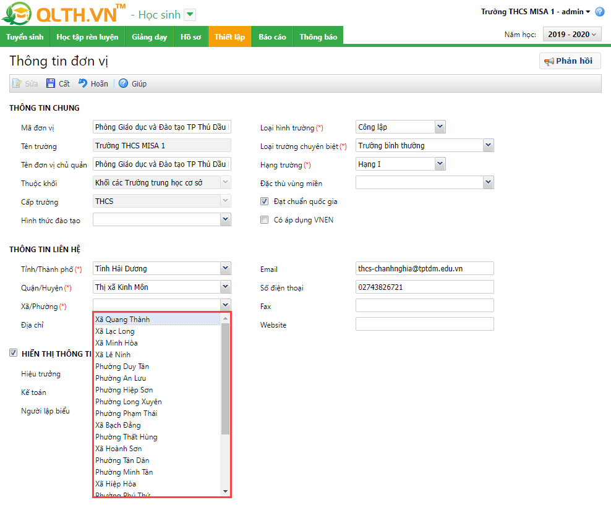Click the Email input field
611x513 pixels.
click(x=424, y=268)
